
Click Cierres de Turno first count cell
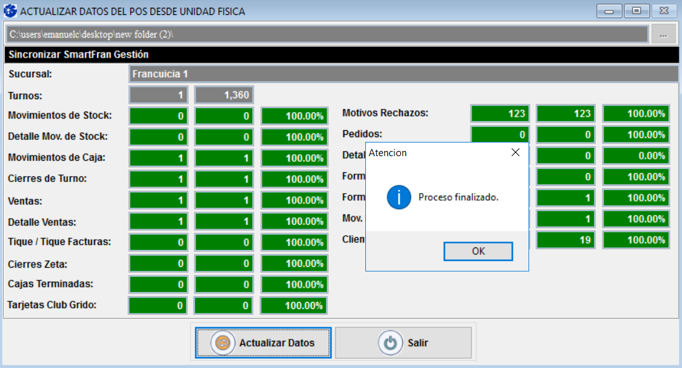pyautogui.click(x=158, y=179)
